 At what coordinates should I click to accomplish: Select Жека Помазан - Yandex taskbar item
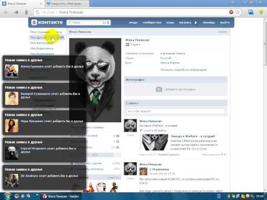coord(61,196)
